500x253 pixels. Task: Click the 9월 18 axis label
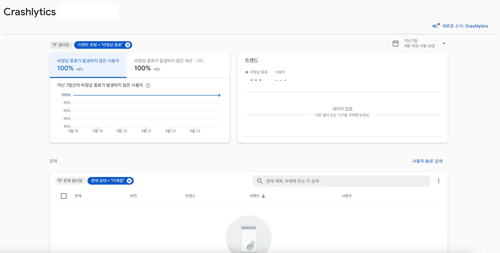(73, 131)
